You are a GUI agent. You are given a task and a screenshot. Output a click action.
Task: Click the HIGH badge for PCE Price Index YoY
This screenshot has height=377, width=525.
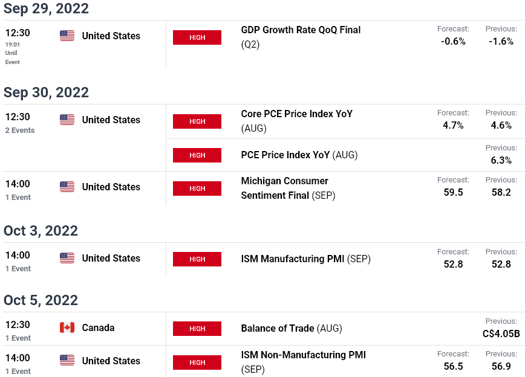(197, 155)
